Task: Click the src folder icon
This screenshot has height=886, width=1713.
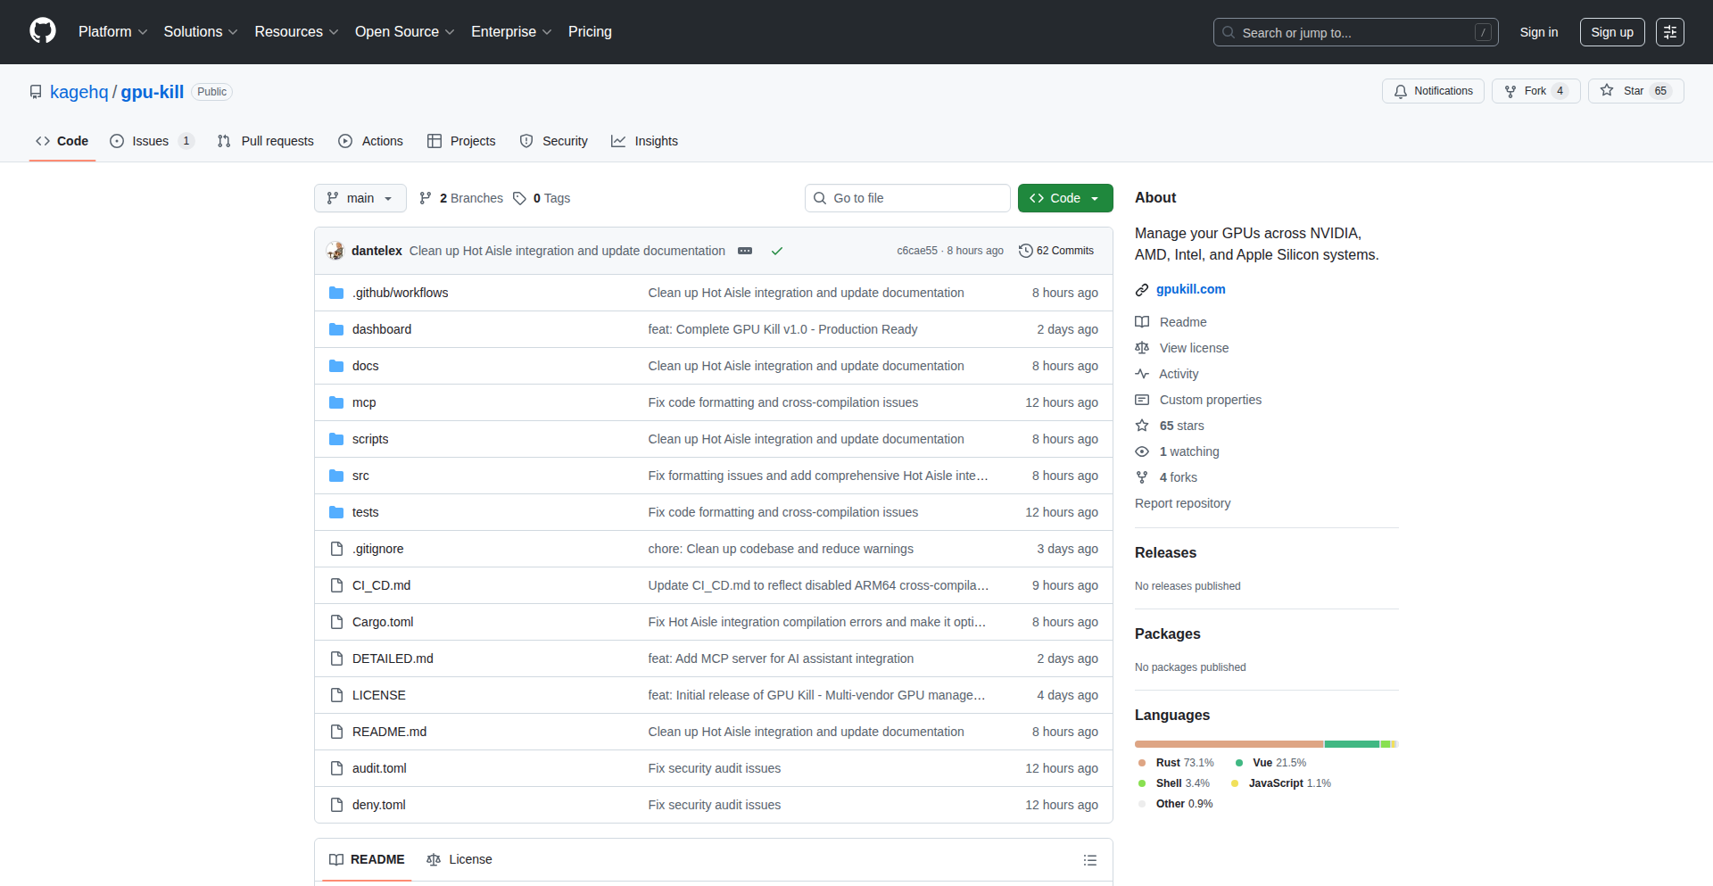Action: click(x=336, y=476)
